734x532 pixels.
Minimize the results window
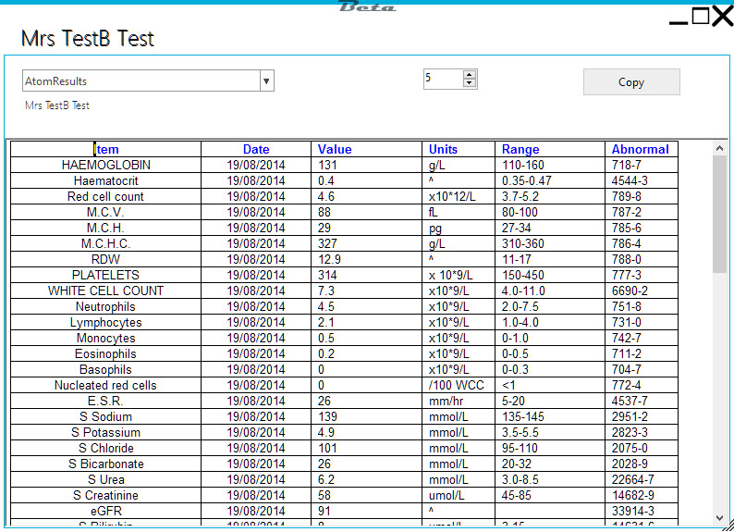click(679, 21)
